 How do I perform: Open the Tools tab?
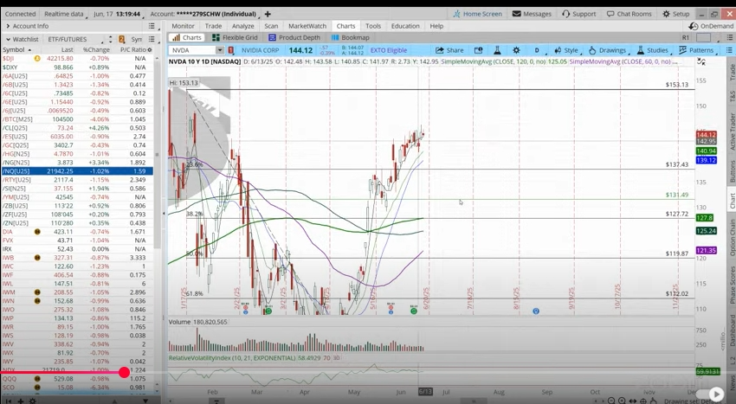pos(373,26)
